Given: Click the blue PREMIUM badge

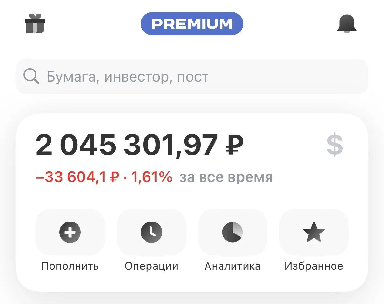Looking at the screenshot, I should (x=192, y=24).
